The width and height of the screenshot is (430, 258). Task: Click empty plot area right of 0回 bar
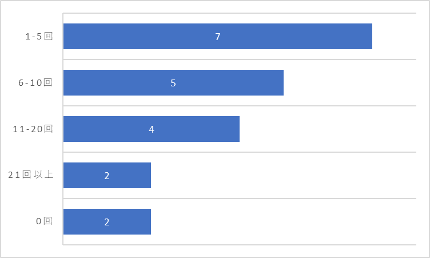pos(284,222)
